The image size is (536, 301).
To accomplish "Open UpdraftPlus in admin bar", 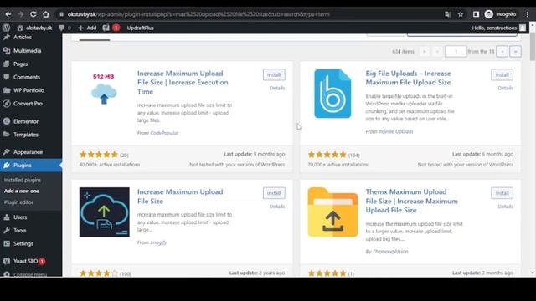I will pos(140,28).
